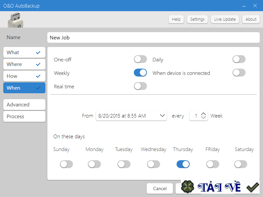This screenshot has width=263, height=197.
Task: Enable One-off backup mode
Action: 140,59
